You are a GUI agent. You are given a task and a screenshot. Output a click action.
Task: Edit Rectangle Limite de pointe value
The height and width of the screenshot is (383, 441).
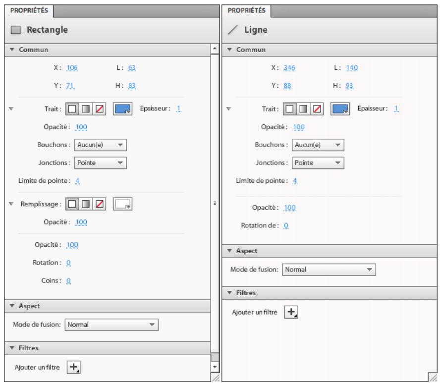tap(77, 181)
